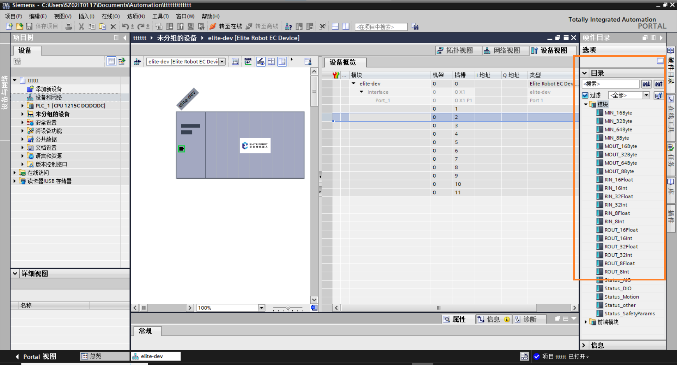Click the Undo arrow icon
This screenshot has width=677, height=365.
coord(125,26)
